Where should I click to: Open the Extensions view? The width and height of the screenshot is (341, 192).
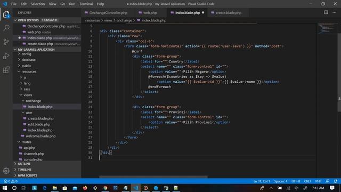[6, 70]
